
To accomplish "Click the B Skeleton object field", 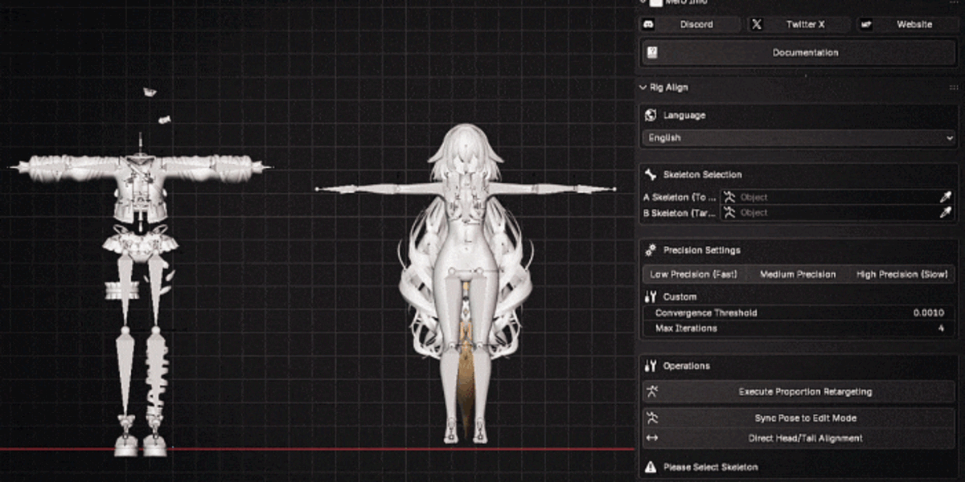I will tap(829, 213).
